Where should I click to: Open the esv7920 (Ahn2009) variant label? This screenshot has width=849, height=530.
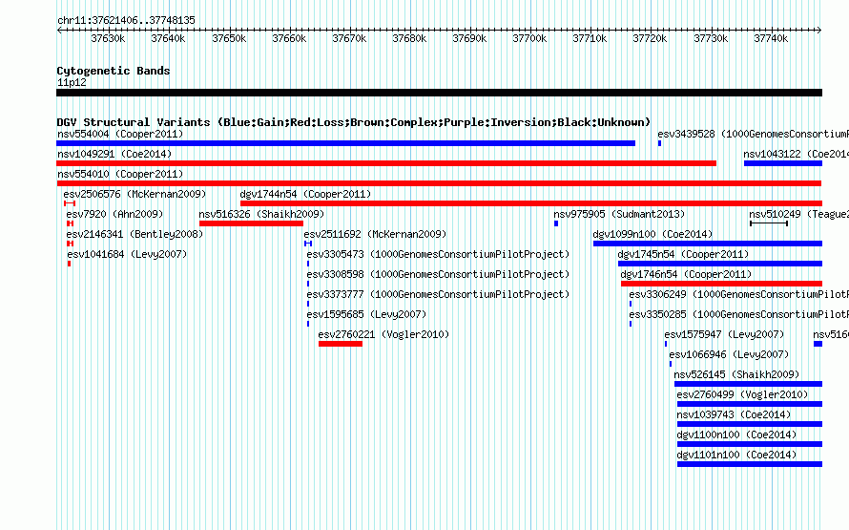pyautogui.click(x=114, y=214)
